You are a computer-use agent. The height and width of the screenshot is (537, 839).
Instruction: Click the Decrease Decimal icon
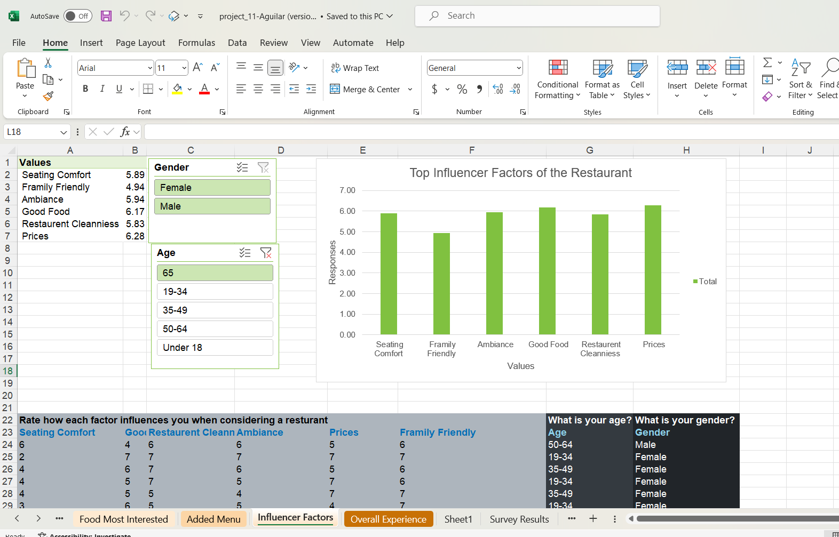click(x=515, y=89)
